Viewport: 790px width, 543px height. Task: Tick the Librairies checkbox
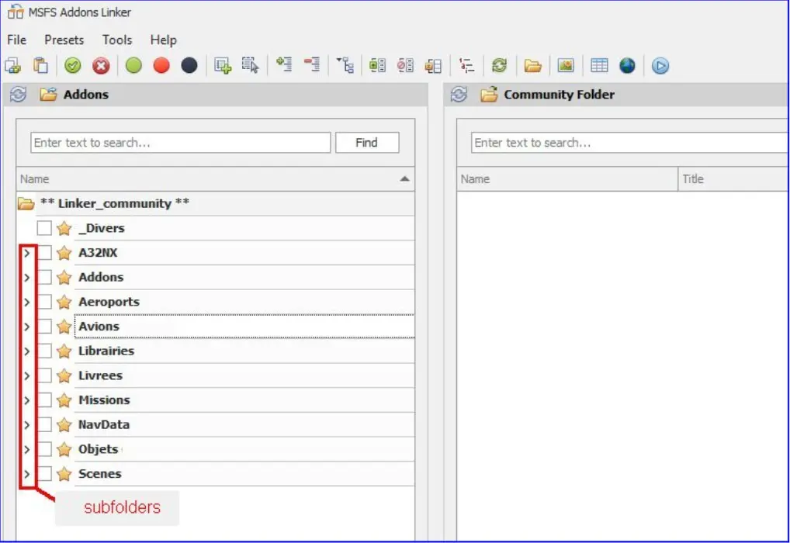(x=44, y=351)
